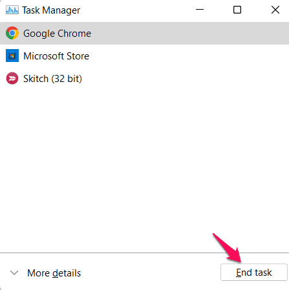Click empty space in the highlighted Chrome row
Screen dimensions: 289x290
(x=189, y=34)
